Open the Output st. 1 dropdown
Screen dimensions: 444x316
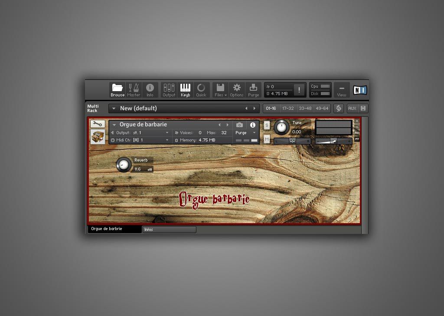(140, 133)
